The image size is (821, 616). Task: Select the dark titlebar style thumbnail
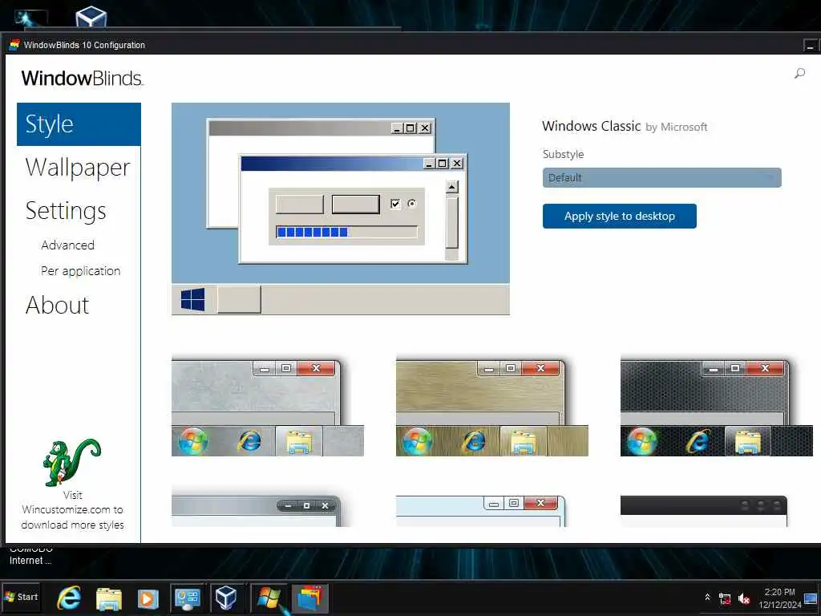(x=704, y=511)
